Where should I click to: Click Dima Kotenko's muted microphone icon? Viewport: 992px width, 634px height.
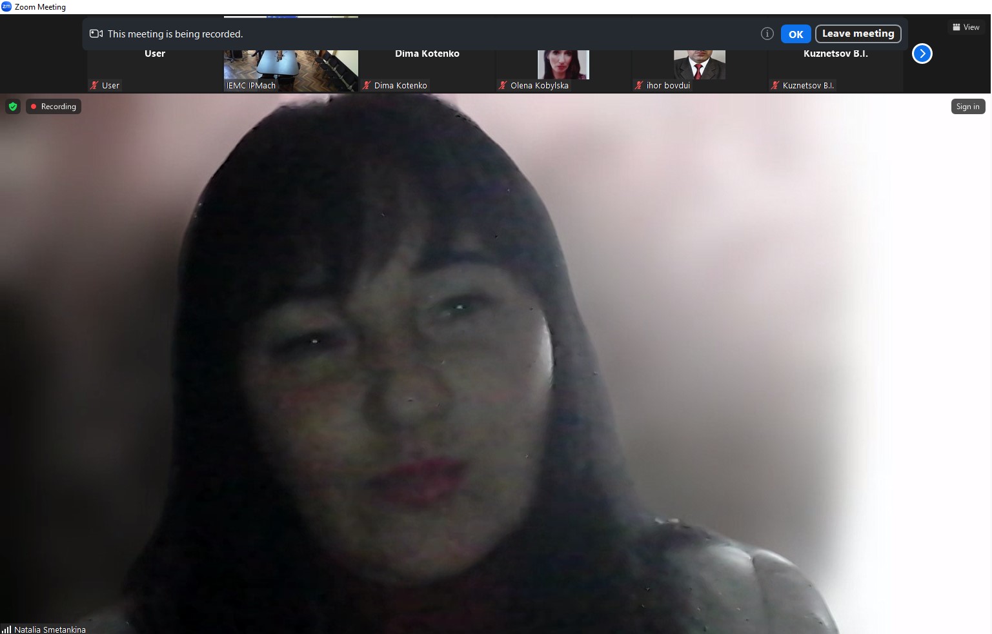pos(367,85)
